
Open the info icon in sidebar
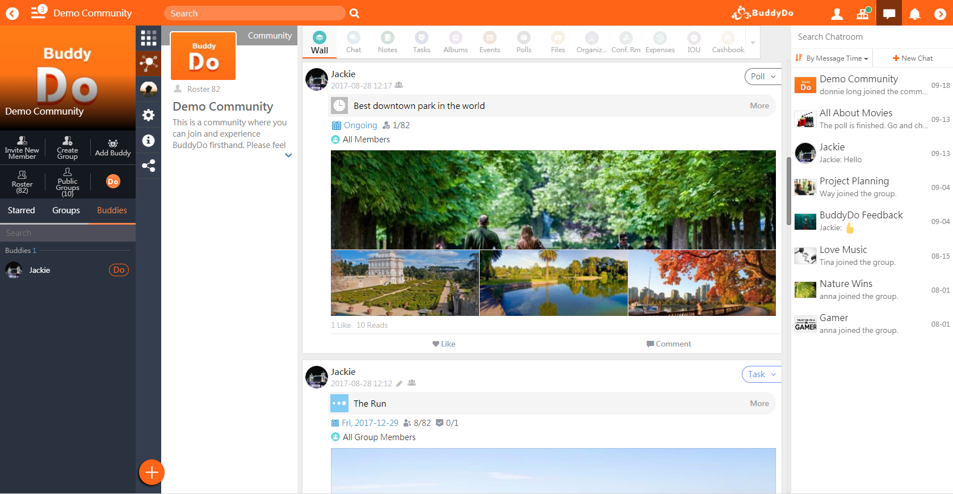149,140
